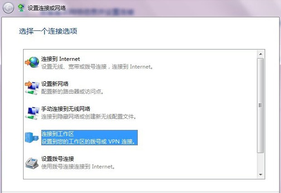Click description 配置新的路由器或访问点
The image size is (281, 193).
coord(73,92)
